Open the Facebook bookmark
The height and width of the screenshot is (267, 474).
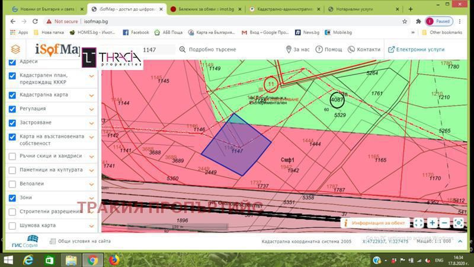pyautogui.click(x=136, y=33)
